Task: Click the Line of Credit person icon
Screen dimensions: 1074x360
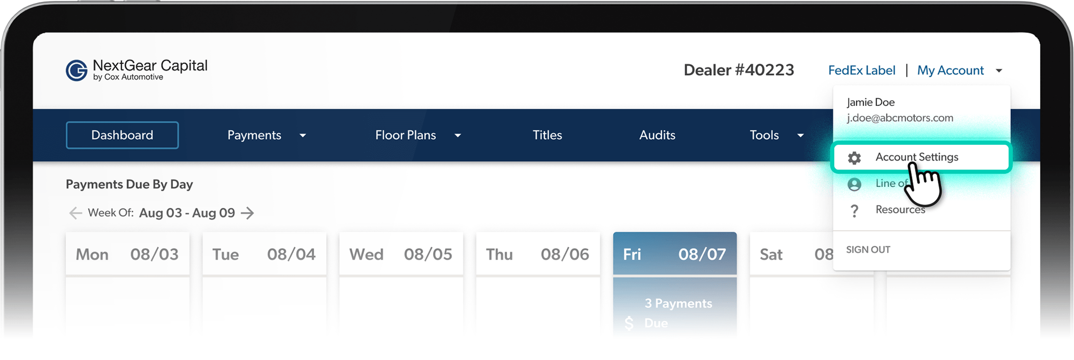Action: [x=854, y=184]
